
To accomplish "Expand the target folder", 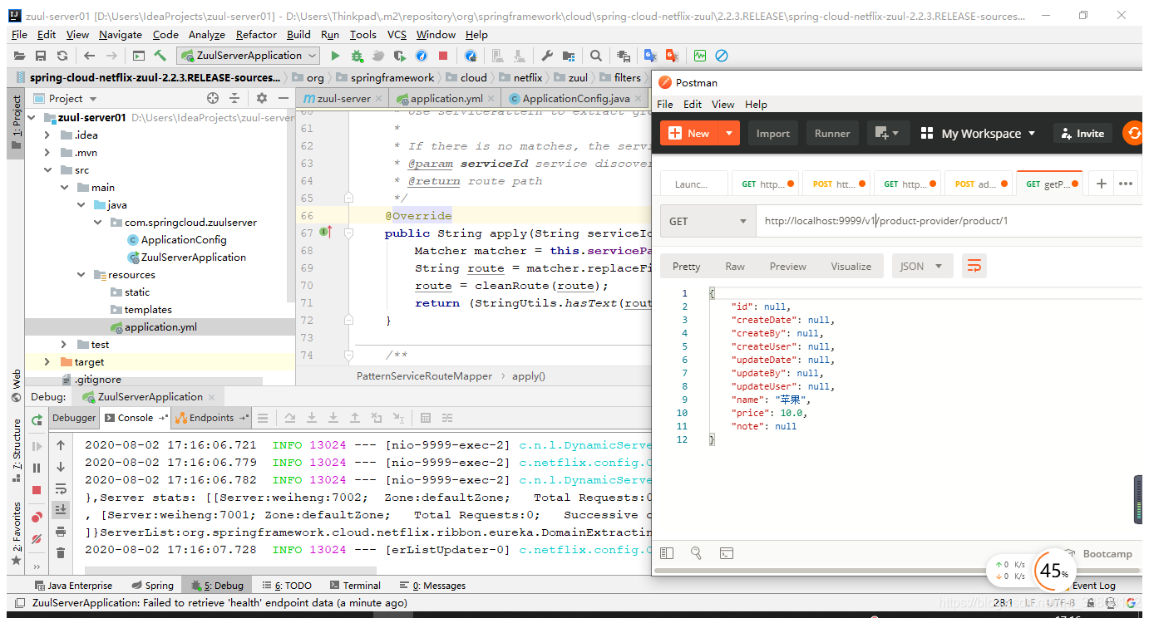I will 48,361.
